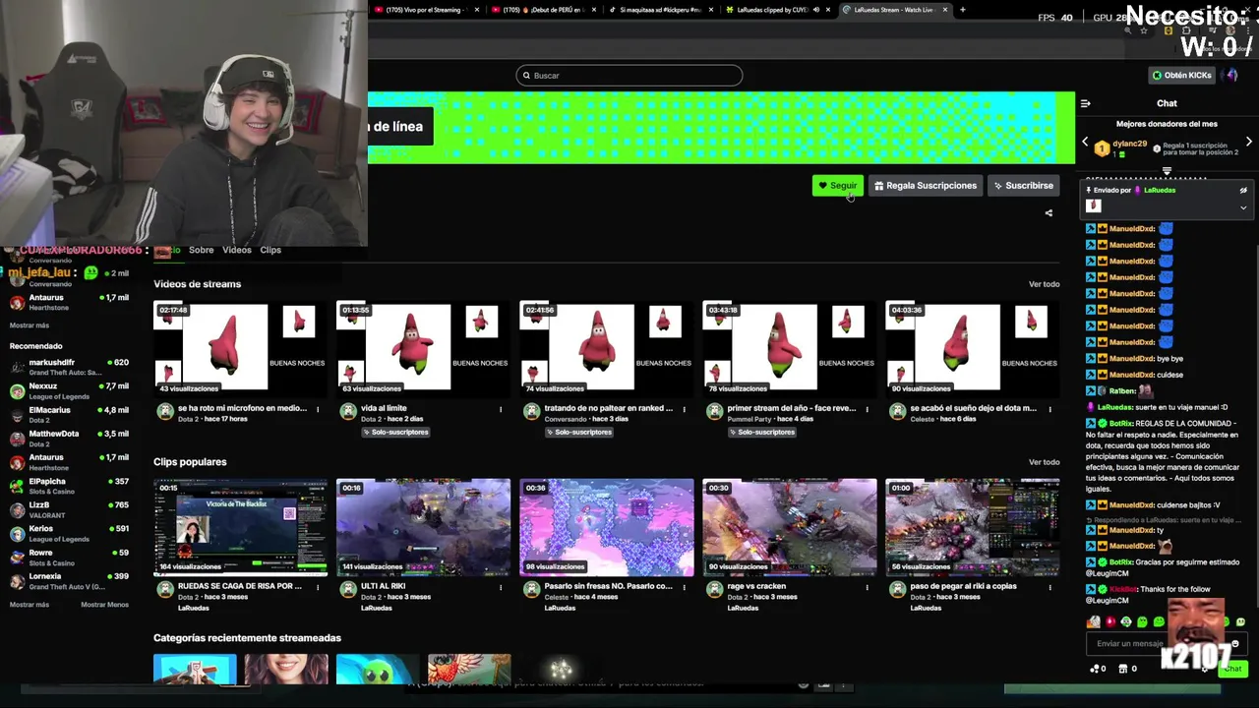Open options menu for 'se ha roto mi microfono' video
1259x708 pixels.
318,409
